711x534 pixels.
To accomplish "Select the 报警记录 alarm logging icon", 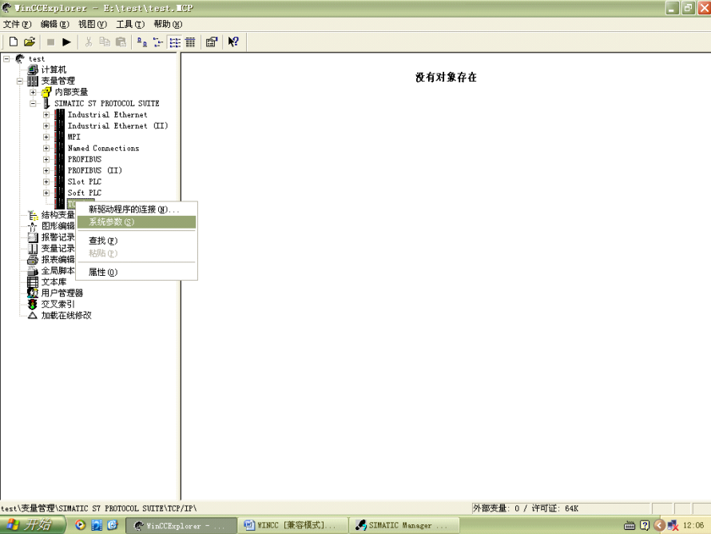I will [33, 237].
